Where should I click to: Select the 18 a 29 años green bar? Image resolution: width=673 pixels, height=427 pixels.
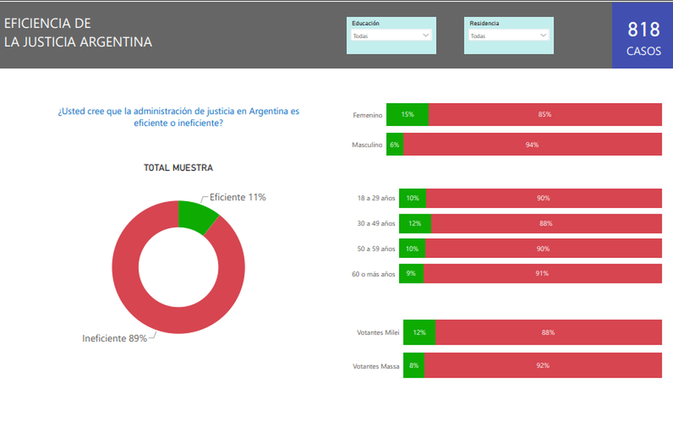click(x=413, y=198)
